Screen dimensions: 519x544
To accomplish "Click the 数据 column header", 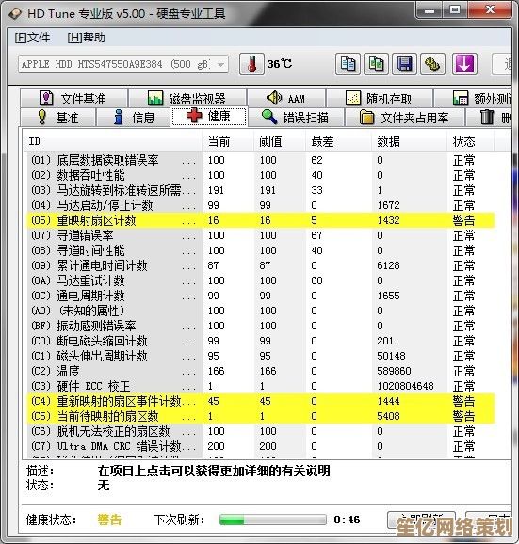I will 410,141.
